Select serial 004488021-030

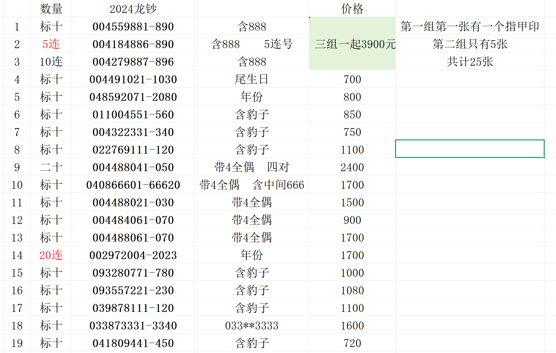tap(133, 202)
